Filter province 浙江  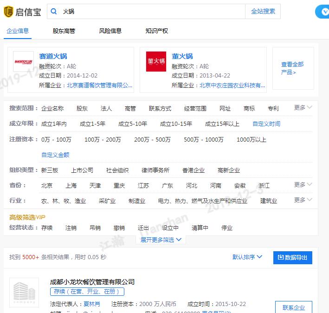pyautogui.click(x=264, y=186)
